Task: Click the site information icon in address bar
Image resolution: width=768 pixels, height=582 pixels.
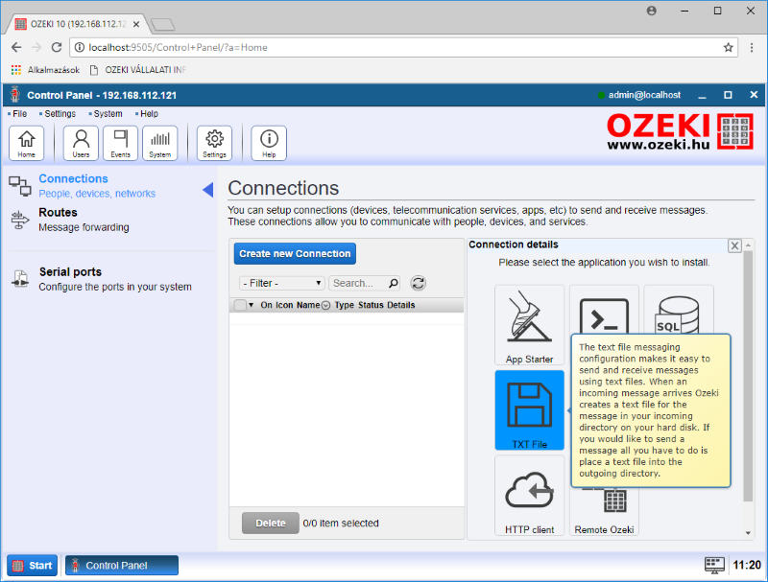Action: tap(80, 47)
